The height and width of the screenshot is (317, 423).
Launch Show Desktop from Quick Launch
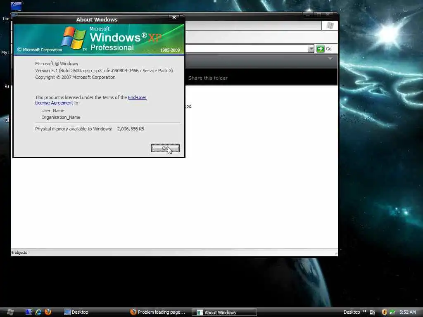click(x=29, y=312)
